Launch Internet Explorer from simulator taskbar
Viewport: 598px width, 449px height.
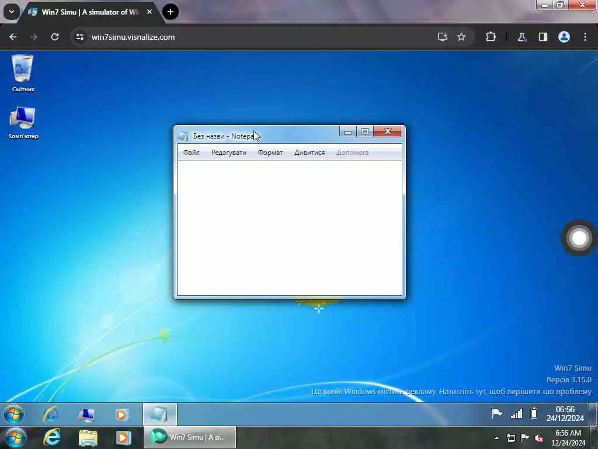coord(50,415)
